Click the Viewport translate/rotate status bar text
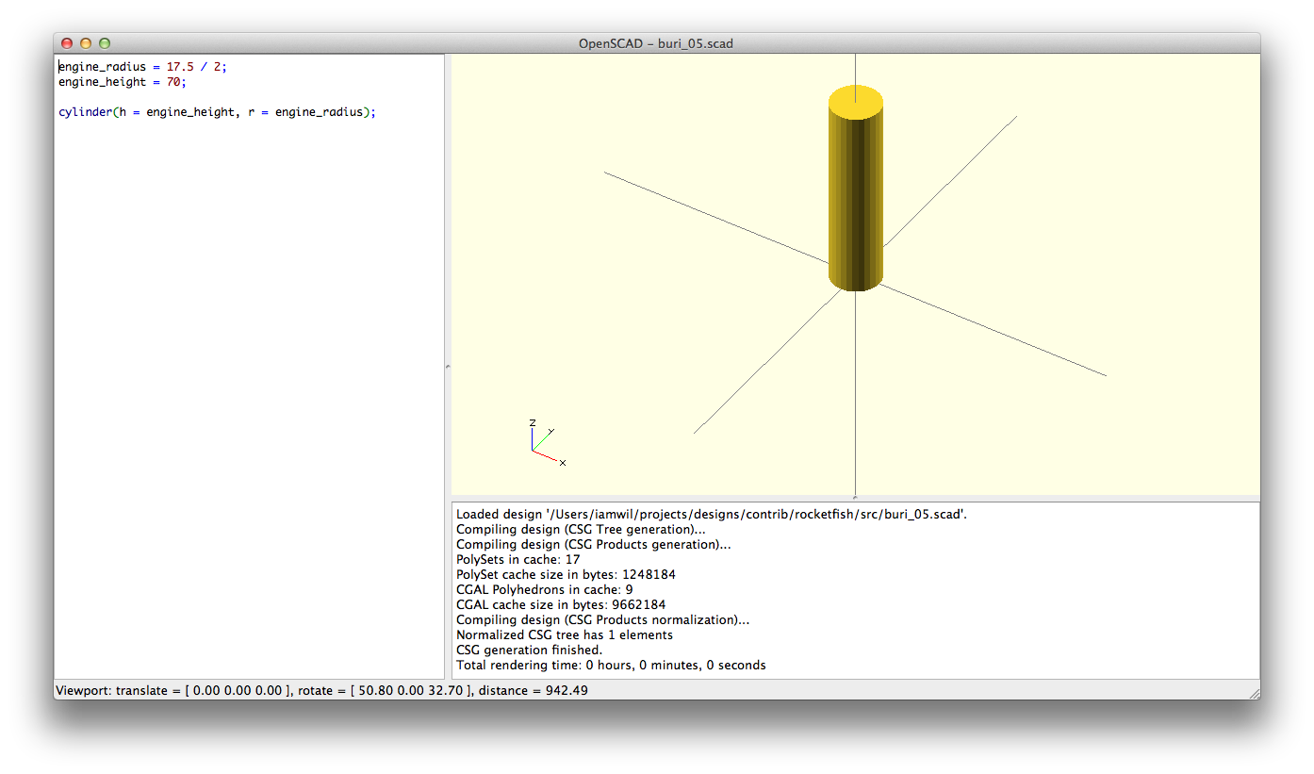 (x=321, y=691)
